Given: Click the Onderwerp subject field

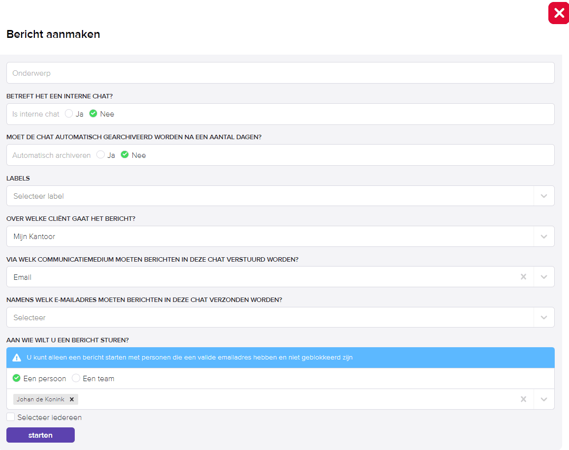Looking at the screenshot, I should [280, 73].
